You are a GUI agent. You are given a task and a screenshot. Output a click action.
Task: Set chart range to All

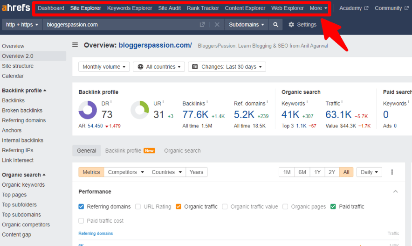click(346, 172)
